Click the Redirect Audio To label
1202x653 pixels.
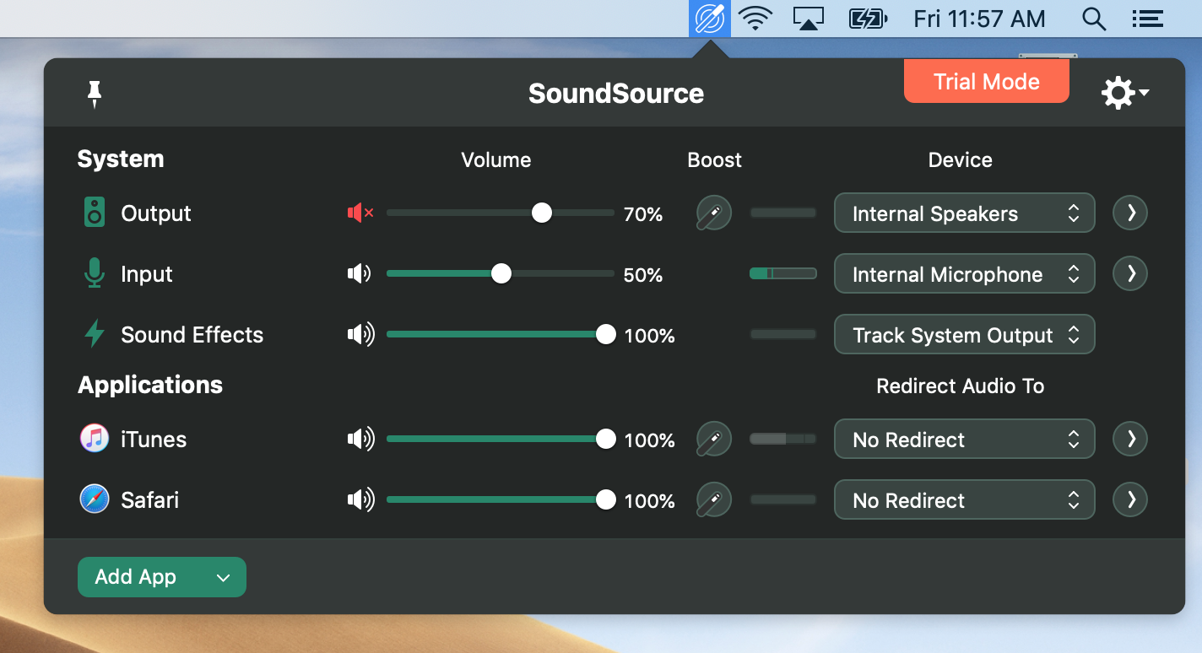coord(961,386)
